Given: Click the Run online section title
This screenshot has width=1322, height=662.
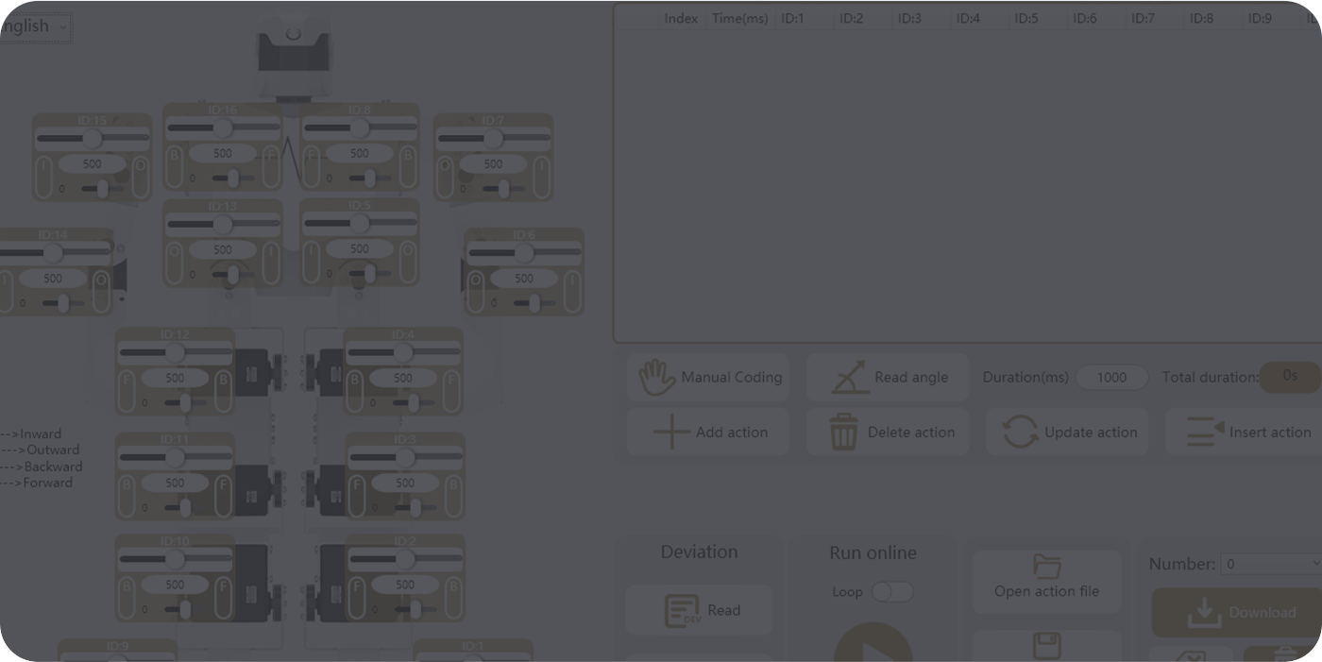Looking at the screenshot, I should pos(873,553).
